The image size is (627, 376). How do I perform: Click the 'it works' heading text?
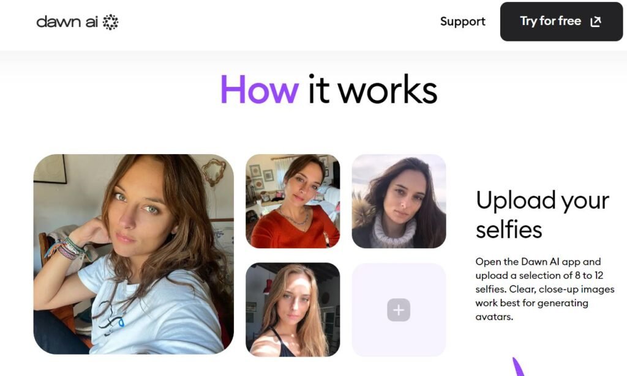(372, 89)
